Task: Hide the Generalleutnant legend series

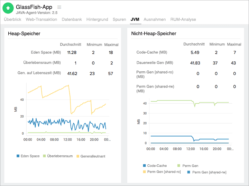Action: (91, 156)
